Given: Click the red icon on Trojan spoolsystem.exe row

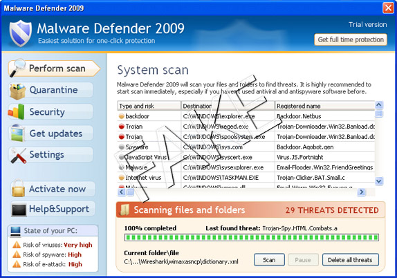Looking at the screenshot, I should click(x=122, y=137).
